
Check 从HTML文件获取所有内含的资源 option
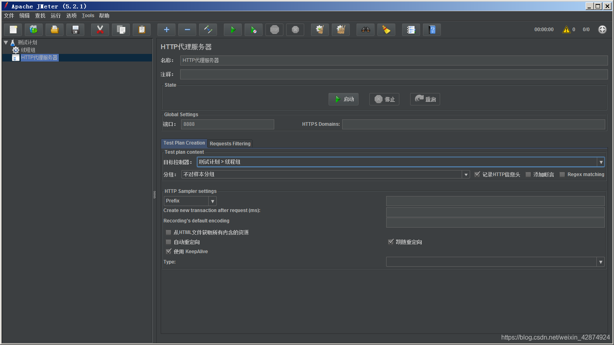(168, 232)
